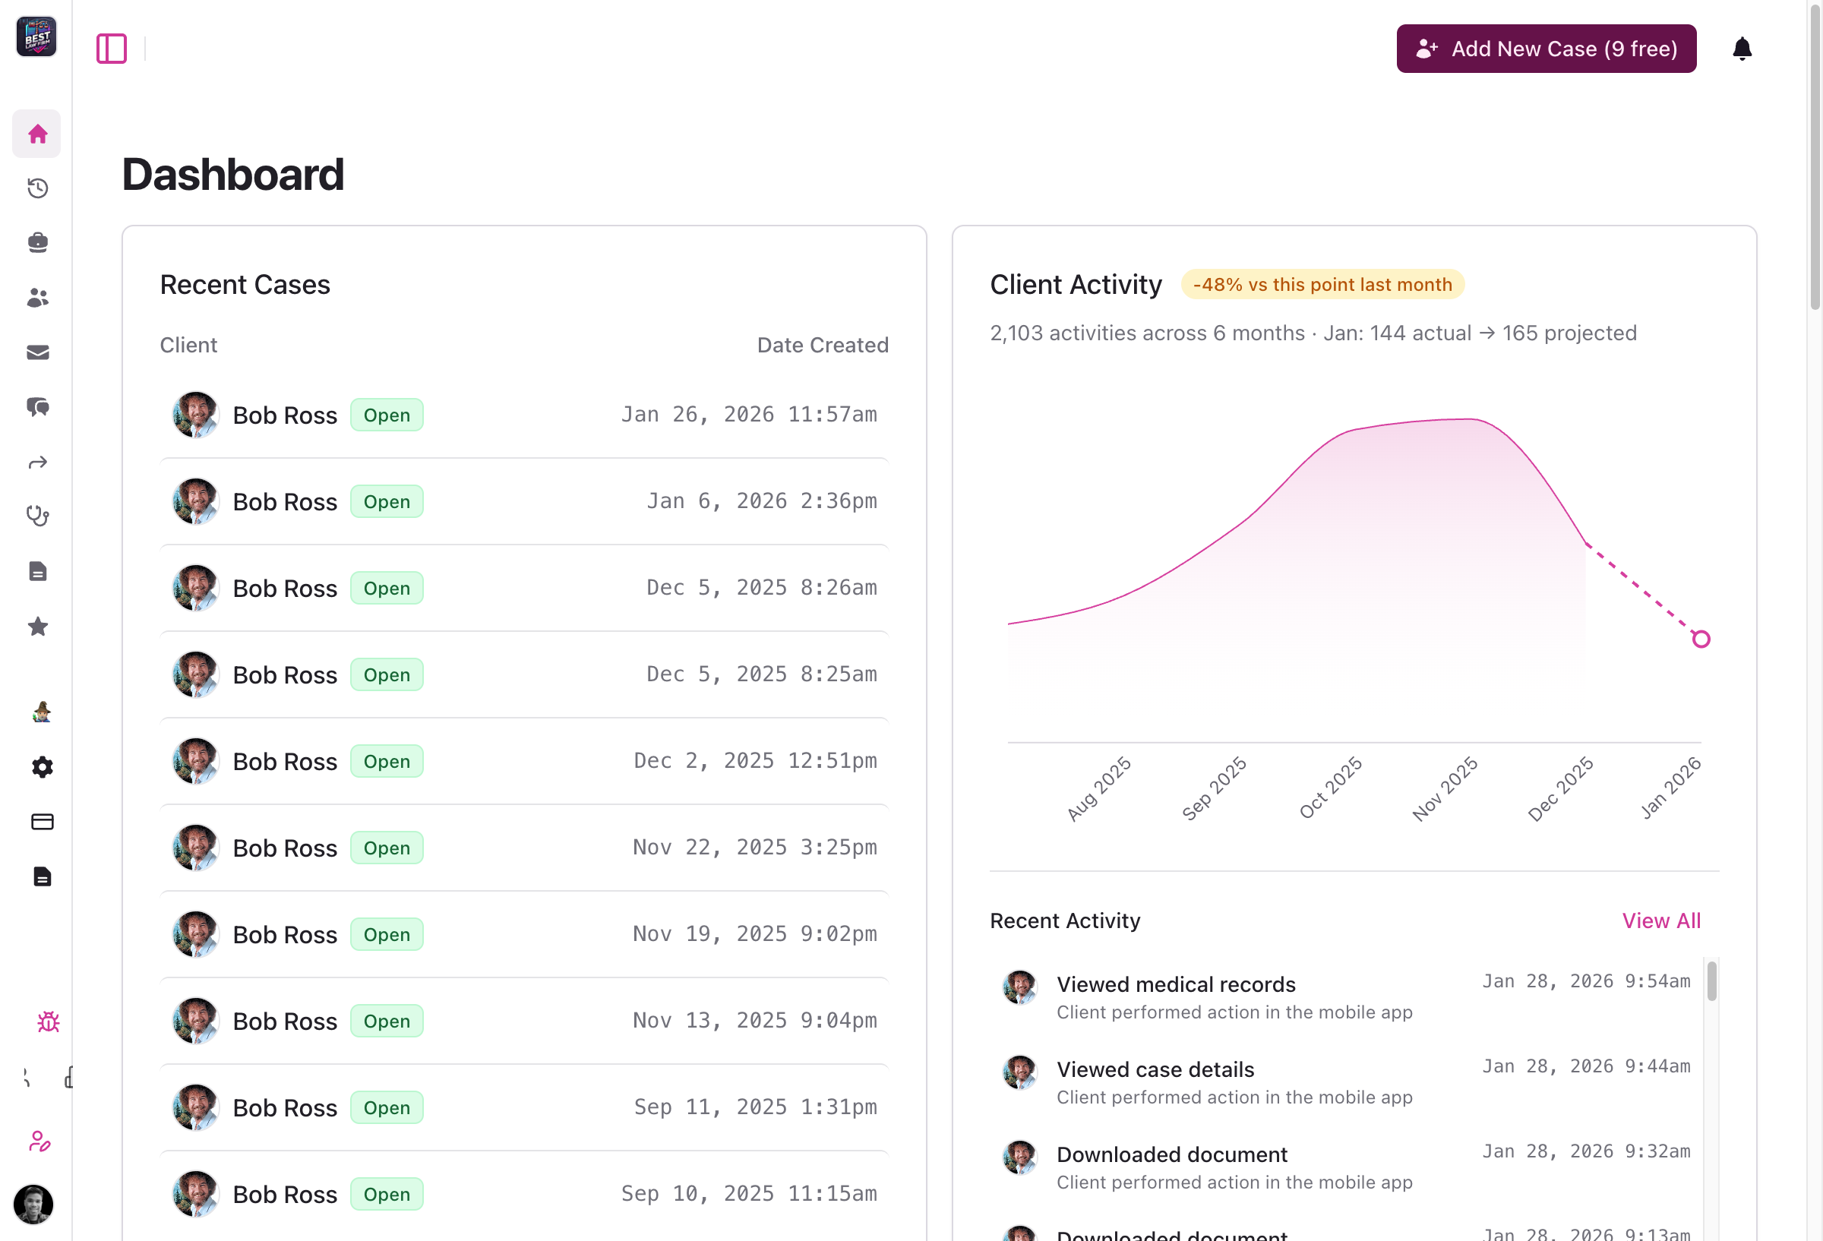Open the Settings gear icon
Screen dimensions: 1823x1241
point(42,767)
